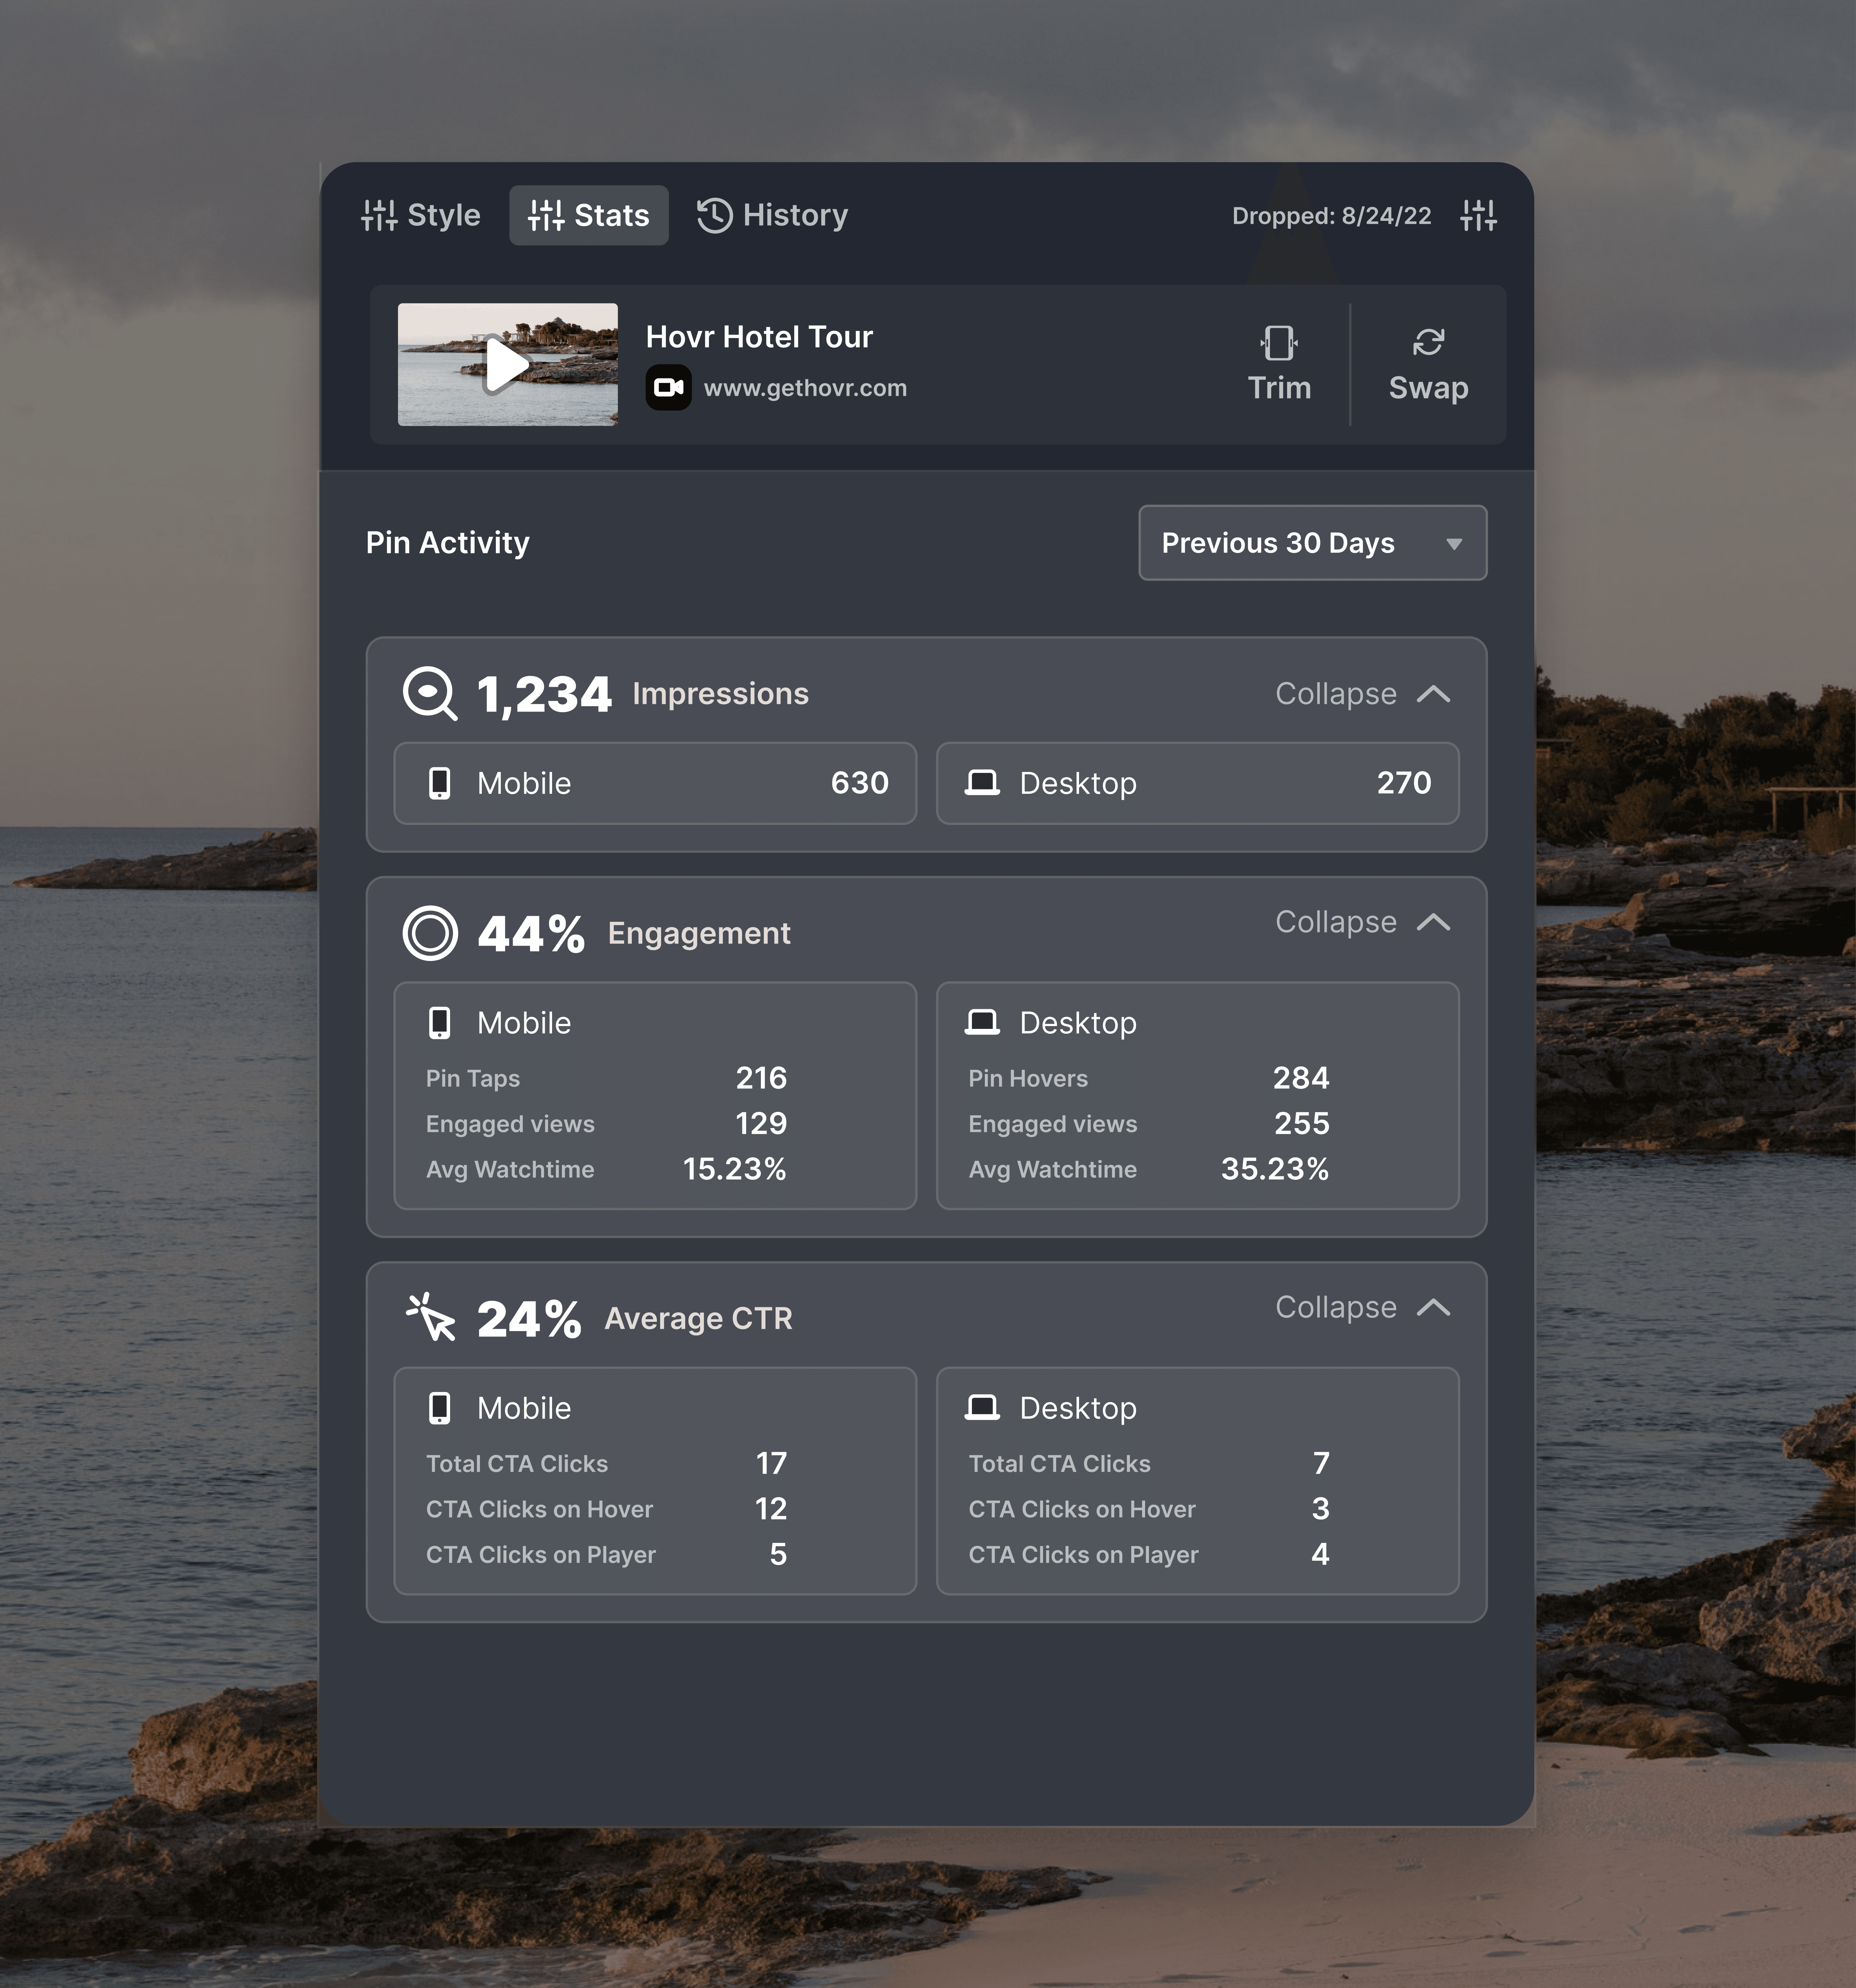Open the www.gethovr.com link

pos(805,388)
